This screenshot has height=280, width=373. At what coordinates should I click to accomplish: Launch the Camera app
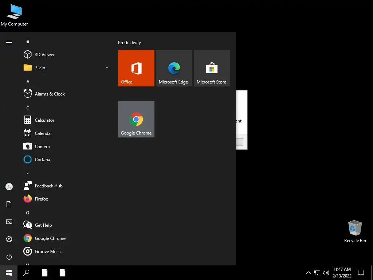tap(67, 147)
